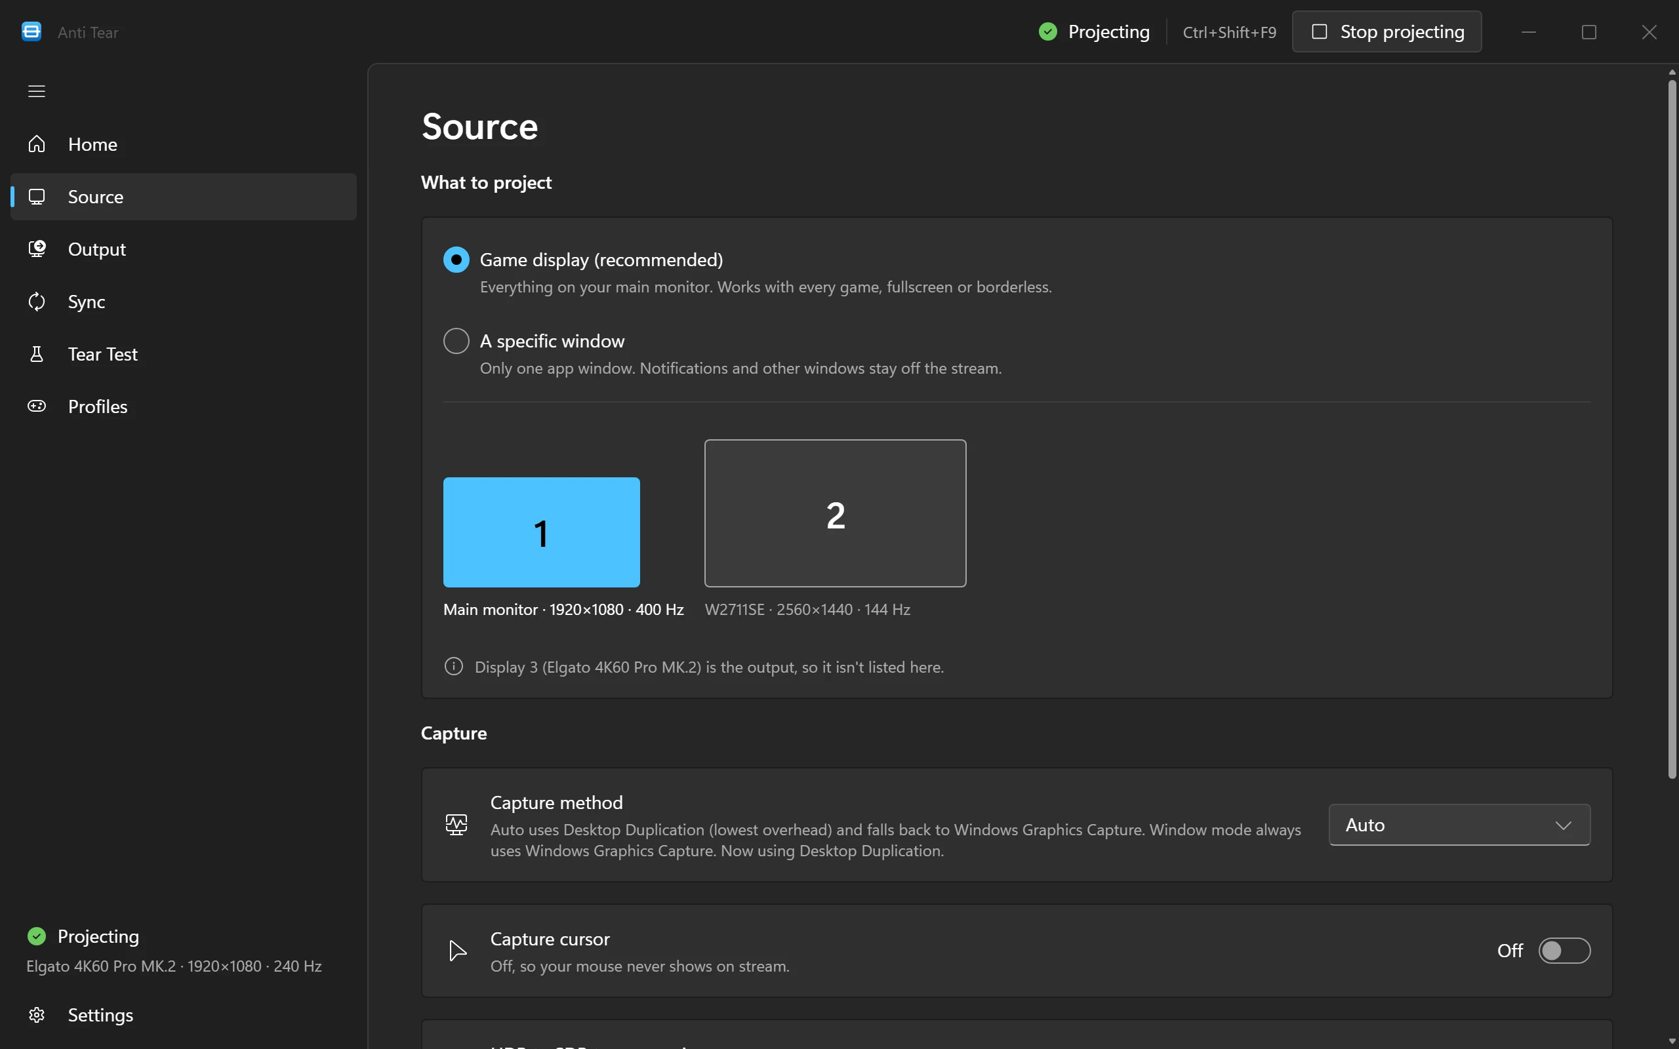The width and height of the screenshot is (1679, 1049).
Task: Click the Anti Tear title text
Action: click(88, 32)
